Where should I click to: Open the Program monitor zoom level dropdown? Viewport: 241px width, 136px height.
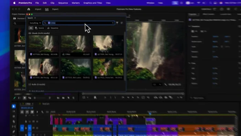click(x=157, y=85)
